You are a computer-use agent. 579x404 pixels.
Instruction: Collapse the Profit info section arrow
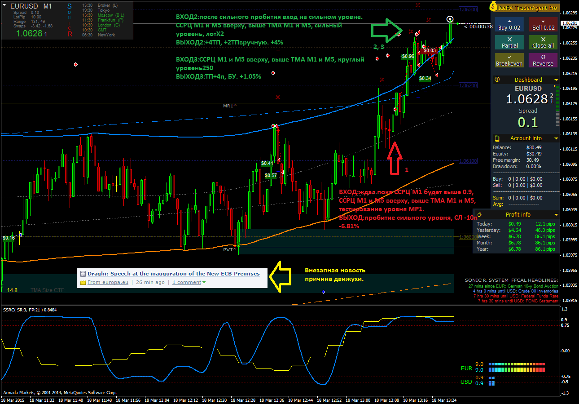coord(556,215)
